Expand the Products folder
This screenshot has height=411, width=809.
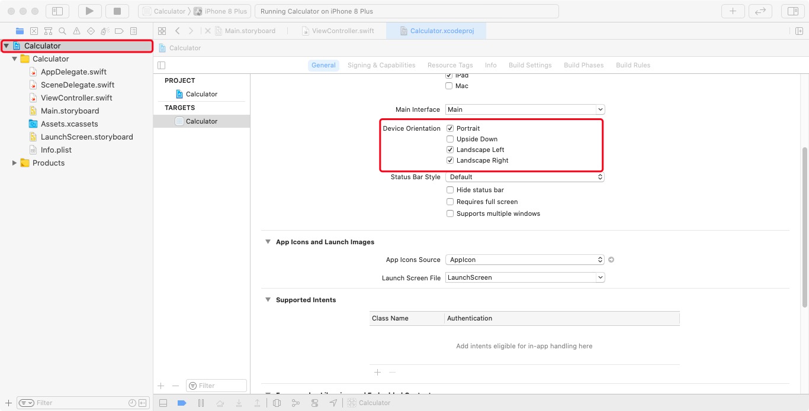click(x=14, y=163)
